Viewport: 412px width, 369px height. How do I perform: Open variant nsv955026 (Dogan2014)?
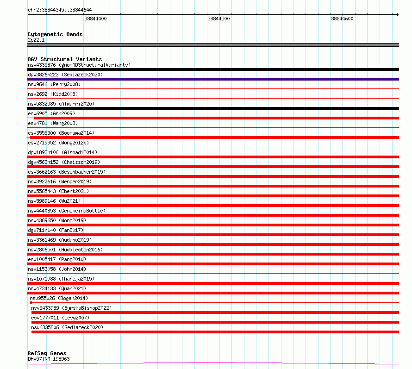tap(59, 298)
